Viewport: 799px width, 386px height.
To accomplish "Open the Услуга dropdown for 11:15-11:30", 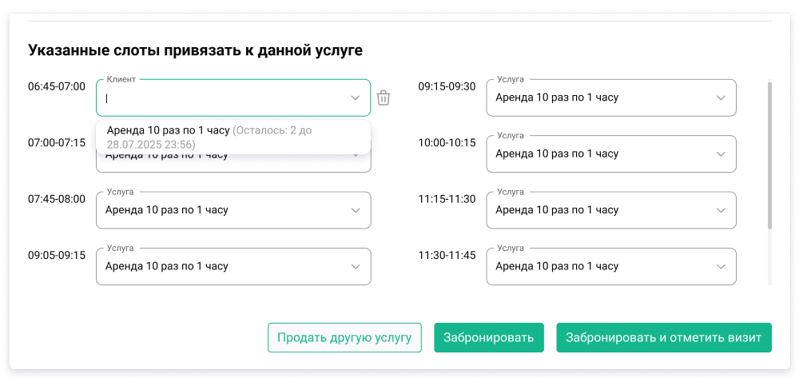I will (x=611, y=210).
